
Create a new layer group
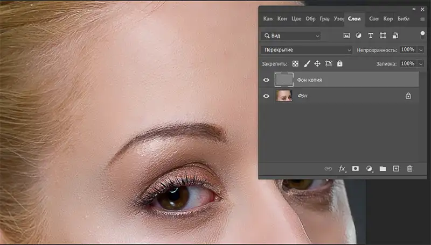383,169
